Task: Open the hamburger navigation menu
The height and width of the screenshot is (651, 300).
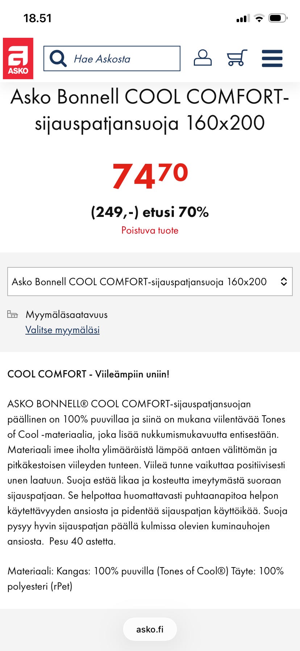Action: pyautogui.click(x=272, y=58)
